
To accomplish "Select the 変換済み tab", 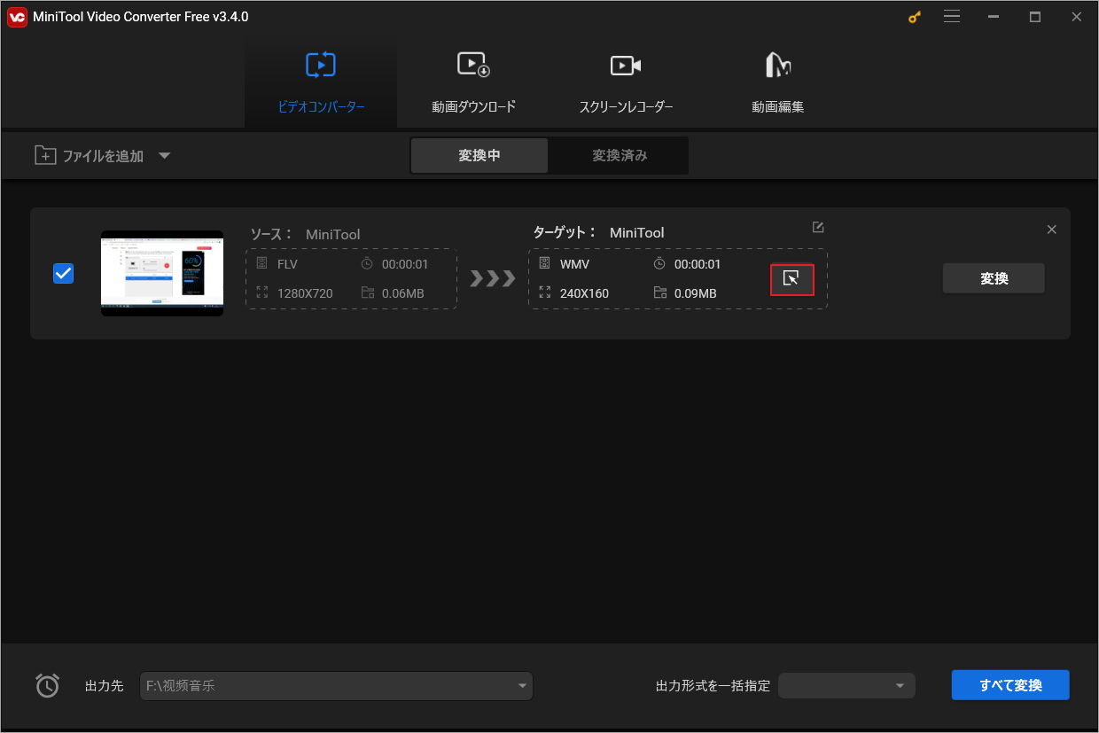I will (620, 155).
